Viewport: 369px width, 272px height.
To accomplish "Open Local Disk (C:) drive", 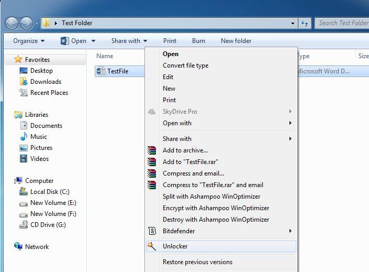I will tap(49, 192).
